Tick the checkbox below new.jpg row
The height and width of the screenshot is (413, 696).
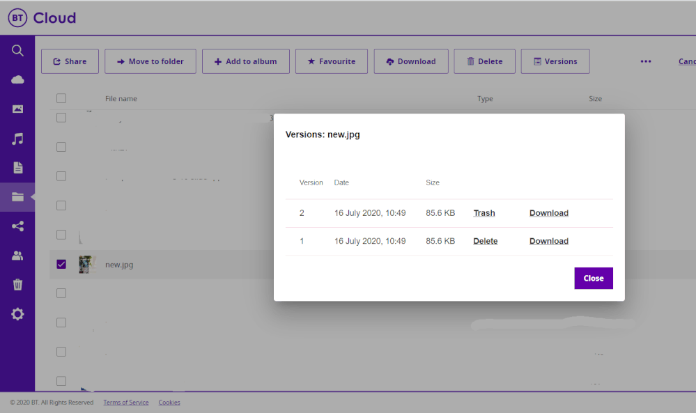pos(61,293)
